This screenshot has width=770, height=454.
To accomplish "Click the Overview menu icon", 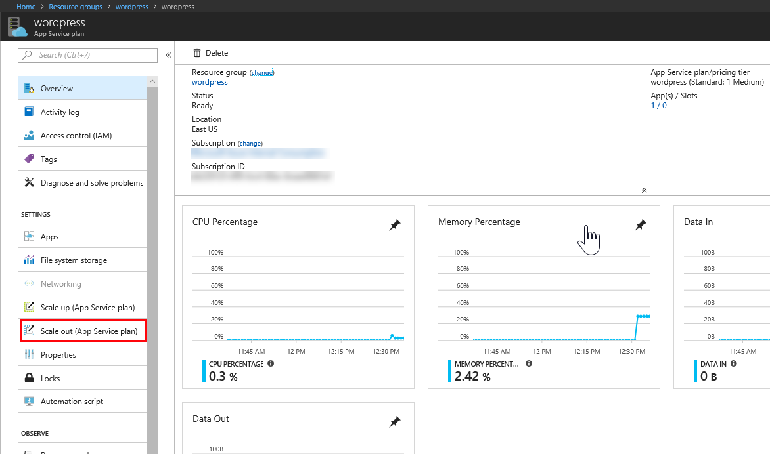I will pos(29,89).
